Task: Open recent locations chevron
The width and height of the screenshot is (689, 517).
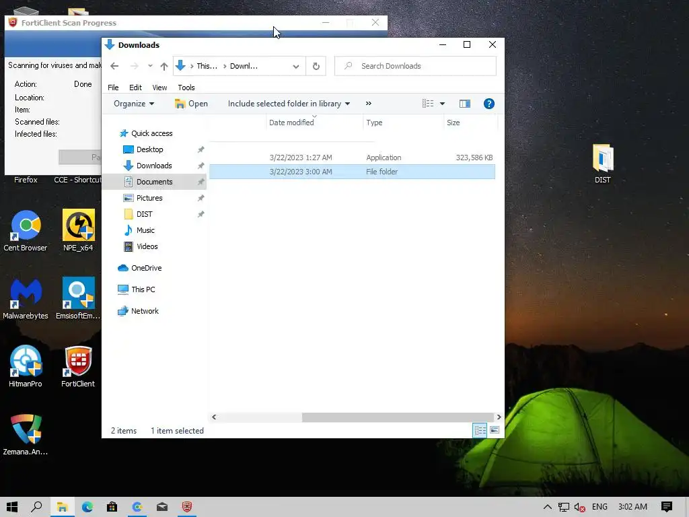Action: pos(150,66)
